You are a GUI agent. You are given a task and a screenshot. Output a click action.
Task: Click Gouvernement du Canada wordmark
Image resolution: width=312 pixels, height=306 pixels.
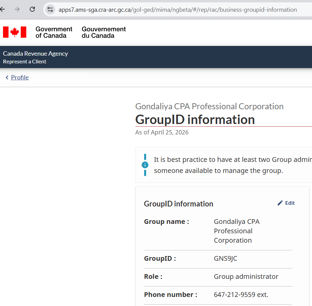tap(104, 32)
